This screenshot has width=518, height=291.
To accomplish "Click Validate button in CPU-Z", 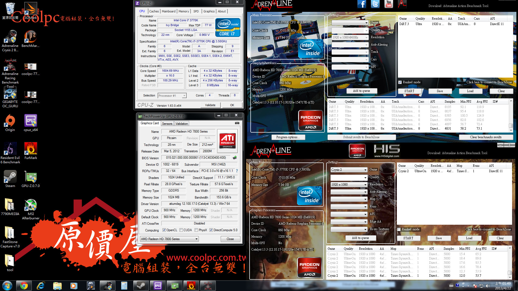I will 210,105.
